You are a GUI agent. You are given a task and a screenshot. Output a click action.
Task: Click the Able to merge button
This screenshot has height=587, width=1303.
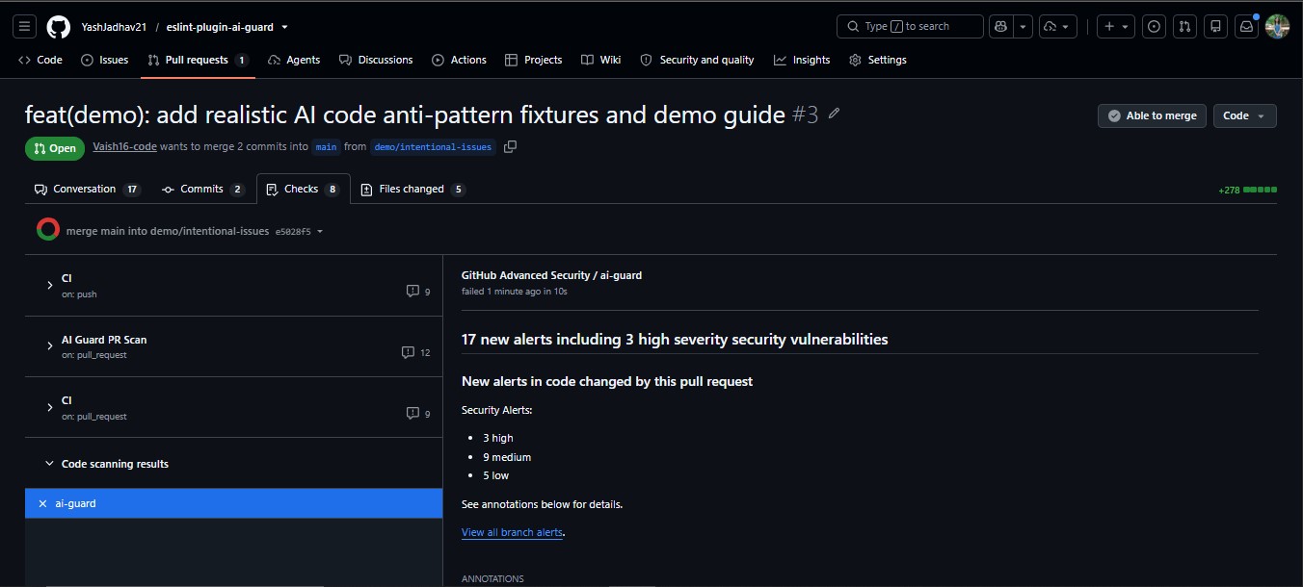1152,115
